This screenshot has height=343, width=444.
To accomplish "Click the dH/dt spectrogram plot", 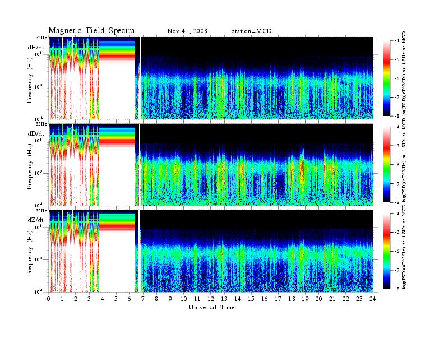I will click(x=211, y=78).
